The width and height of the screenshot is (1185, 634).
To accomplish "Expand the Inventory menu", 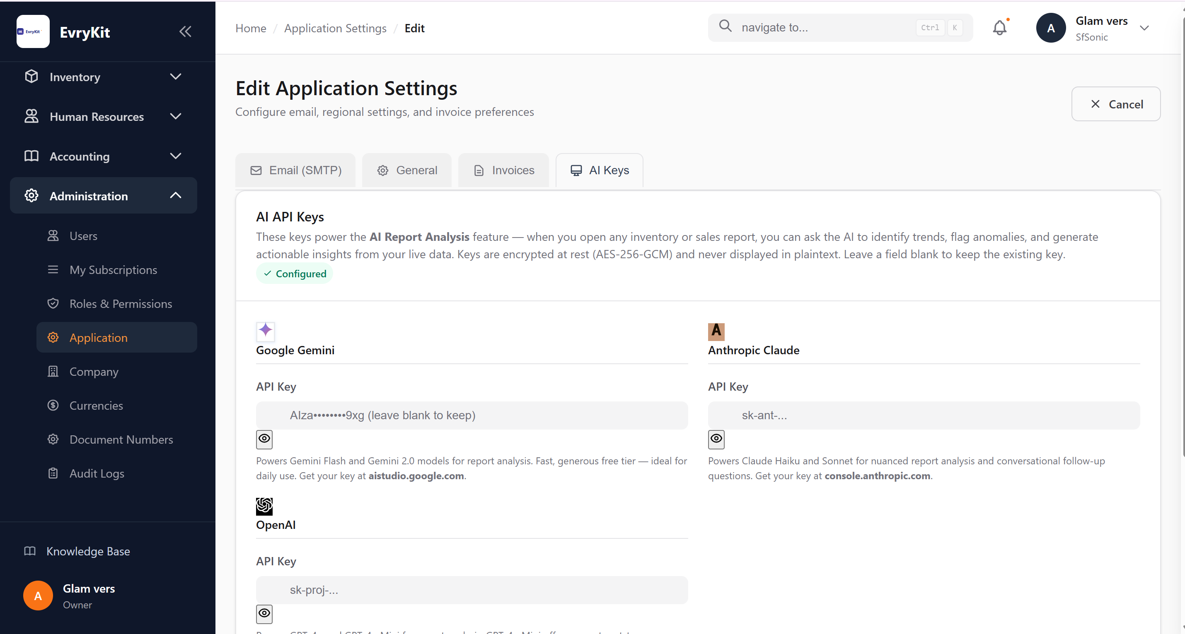I will coord(175,77).
